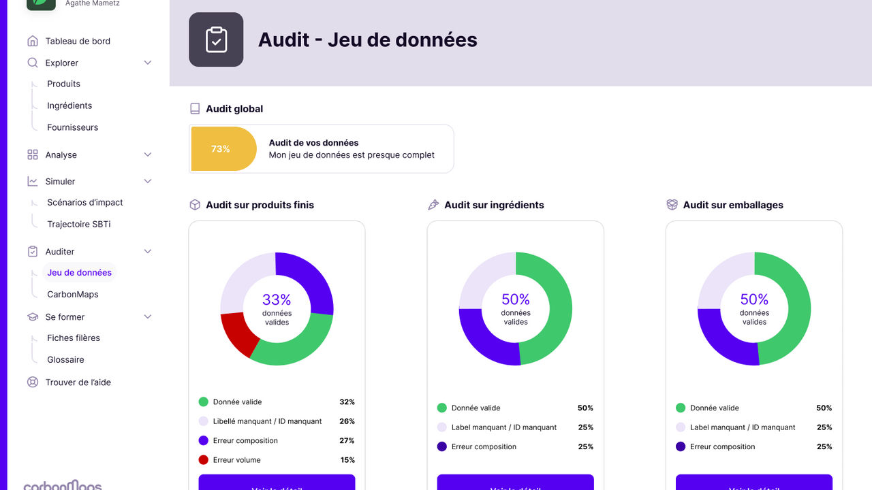Image resolution: width=872 pixels, height=490 pixels.
Task: Collapse the Simuler section chevron
Action: tap(148, 182)
